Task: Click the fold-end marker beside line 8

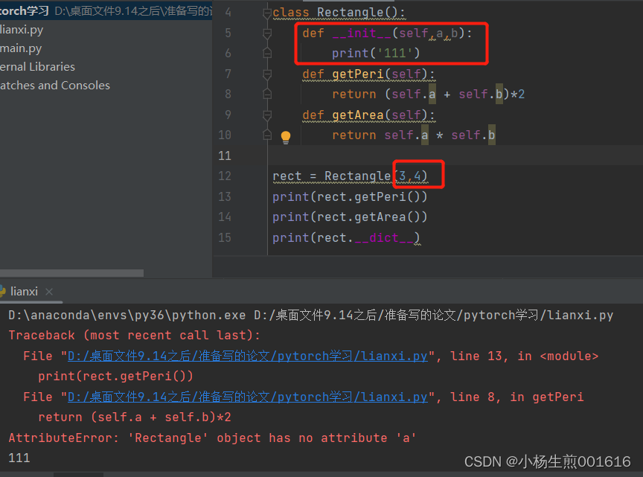Action: (x=267, y=94)
